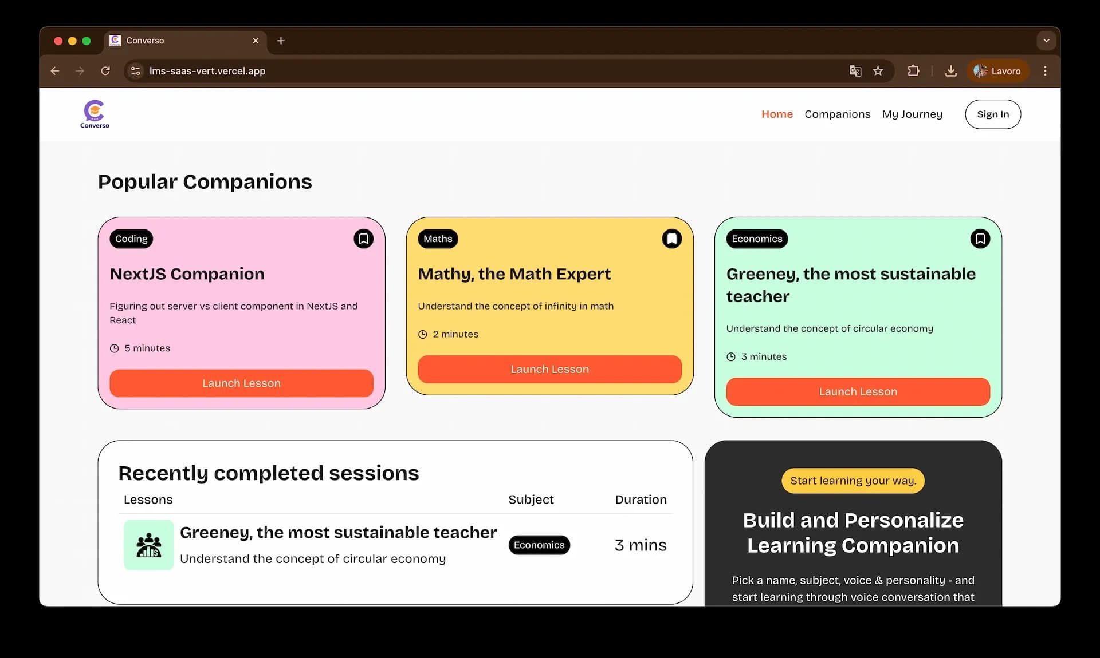Launch Lesson for Greeney companion
The image size is (1100, 658).
coord(858,392)
